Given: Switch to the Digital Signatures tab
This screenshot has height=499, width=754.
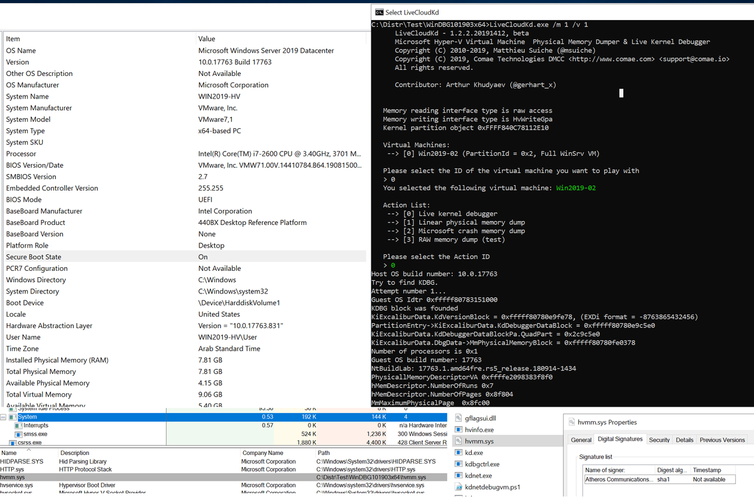Looking at the screenshot, I should (x=620, y=439).
